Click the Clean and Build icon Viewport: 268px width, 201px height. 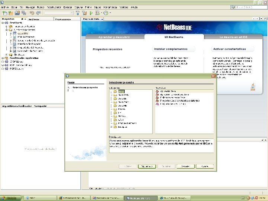[84, 13]
